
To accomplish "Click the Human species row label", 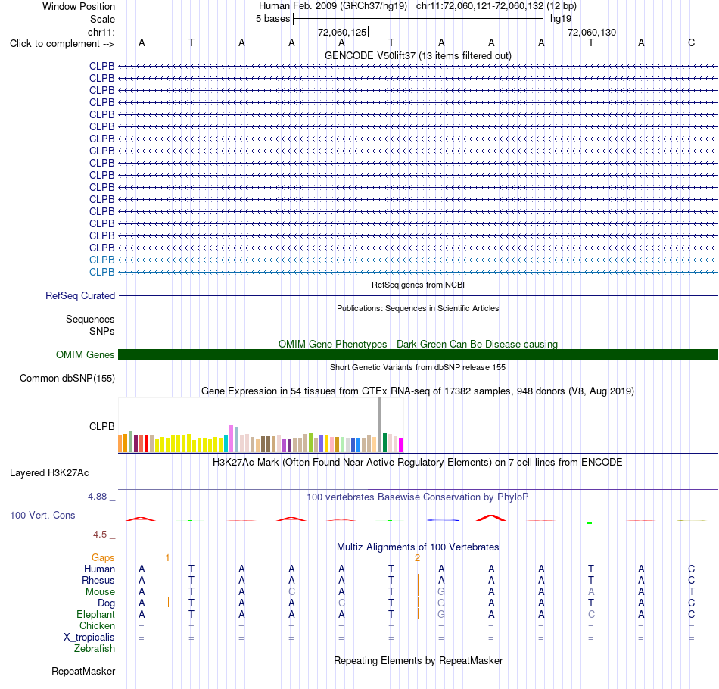I will tap(99, 569).
